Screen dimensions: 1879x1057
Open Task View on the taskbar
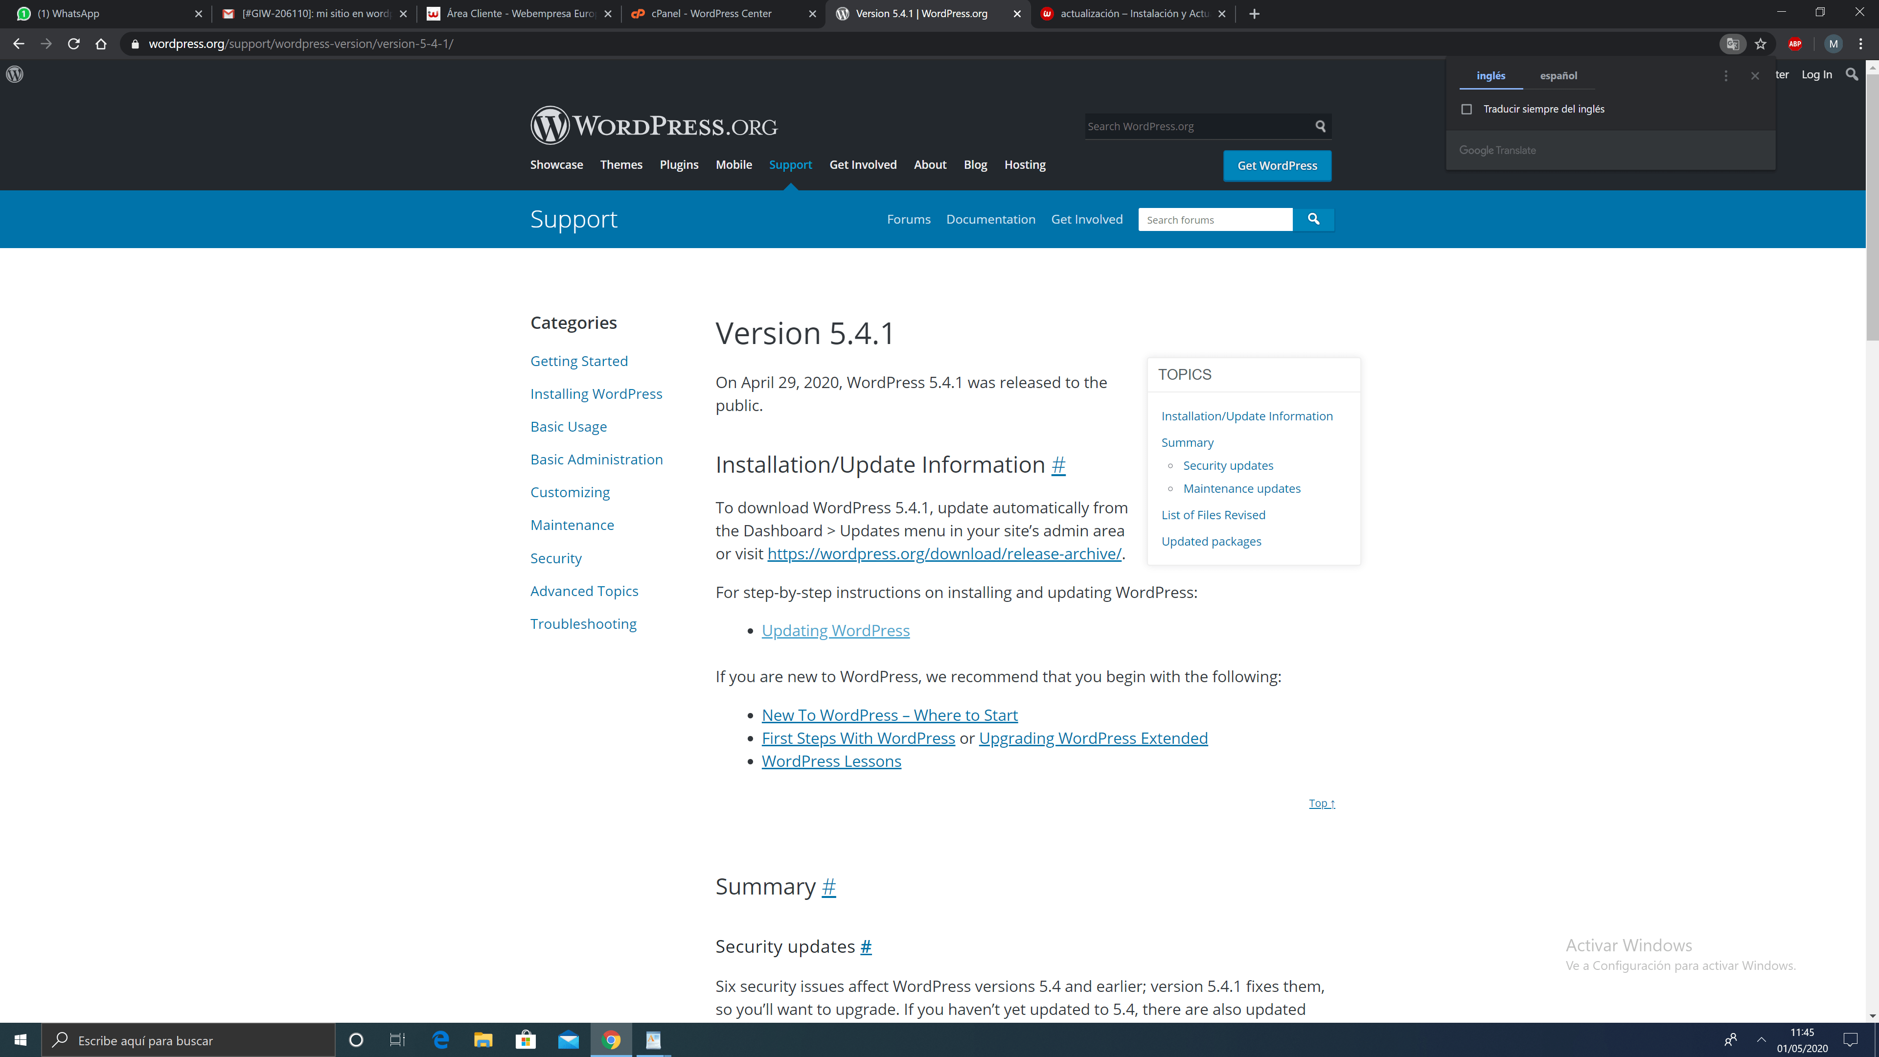(x=397, y=1040)
